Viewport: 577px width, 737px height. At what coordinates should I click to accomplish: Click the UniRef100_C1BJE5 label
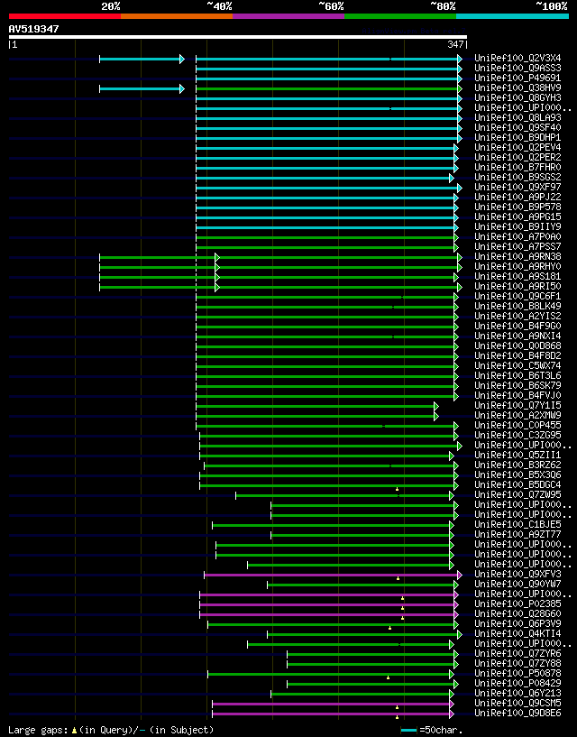click(517, 524)
